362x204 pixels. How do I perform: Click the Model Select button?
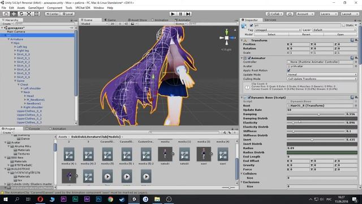pyautogui.click(x=271, y=35)
